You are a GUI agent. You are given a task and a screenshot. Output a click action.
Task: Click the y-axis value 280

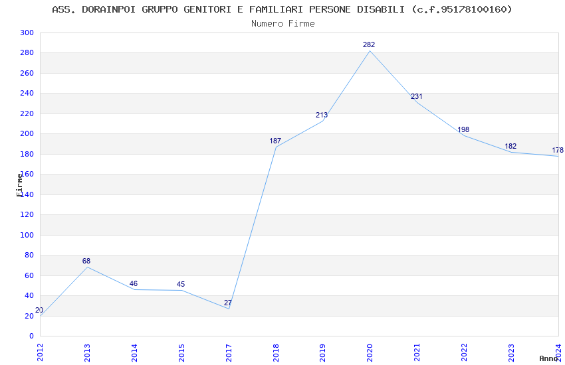click(x=27, y=53)
